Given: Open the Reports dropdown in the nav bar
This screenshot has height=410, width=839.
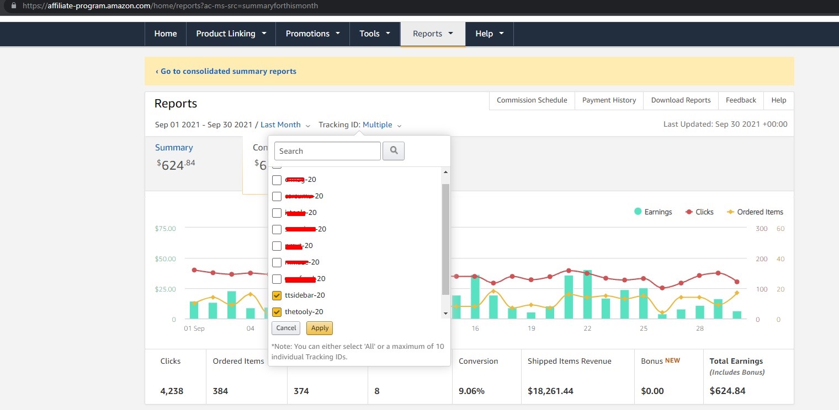Looking at the screenshot, I should point(433,34).
